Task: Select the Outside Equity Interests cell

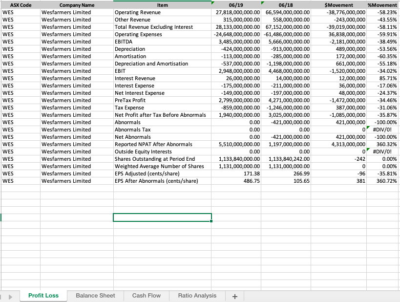Action: pos(162,151)
